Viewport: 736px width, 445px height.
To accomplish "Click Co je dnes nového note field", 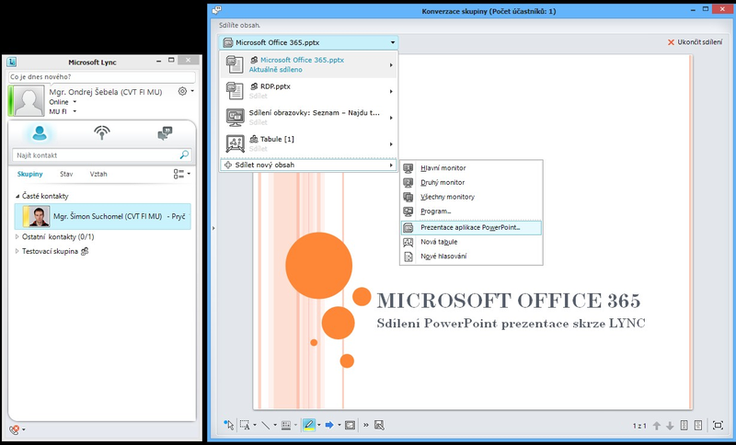I will 102,77.
